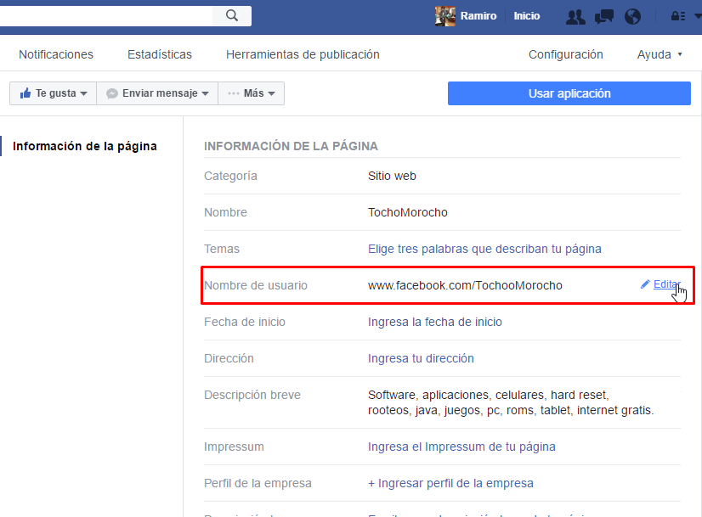Click the Sitio web category value
This screenshot has width=702, height=517.
pyautogui.click(x=392, y=177)
